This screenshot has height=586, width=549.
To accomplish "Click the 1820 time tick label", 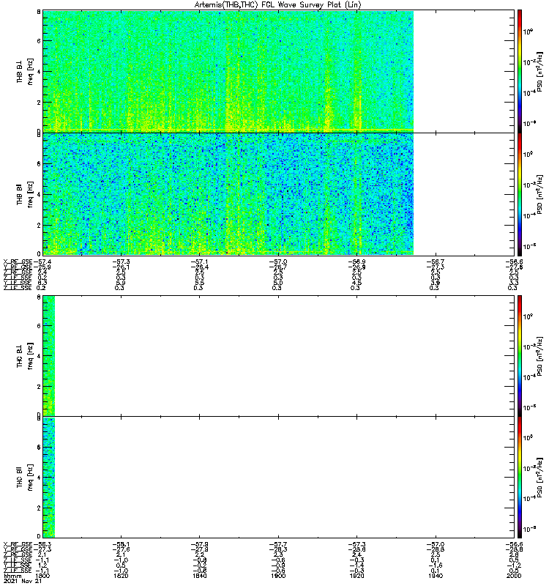I will [121, 576].
